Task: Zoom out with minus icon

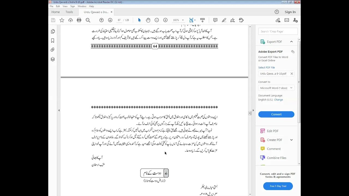Action: coord(157,20)
